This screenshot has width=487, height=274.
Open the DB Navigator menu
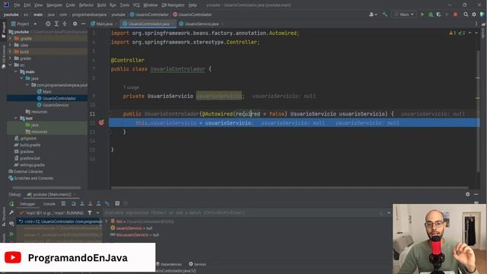[173, 5]
